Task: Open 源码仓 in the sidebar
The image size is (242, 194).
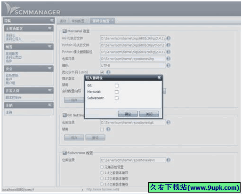Action: 10,35
